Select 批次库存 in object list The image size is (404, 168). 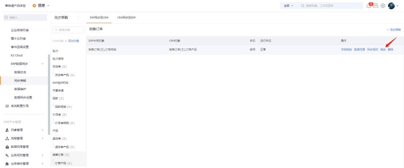pos(58,59)
